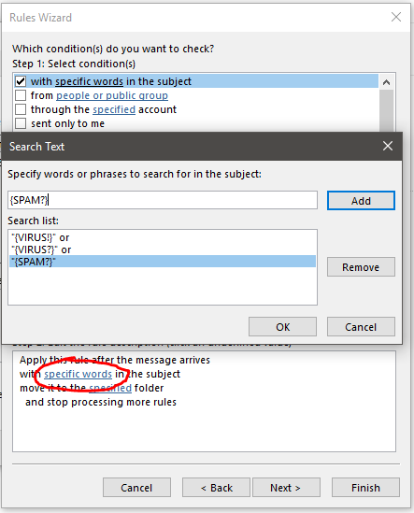Focus the search phrase text field

click(163, 200)
